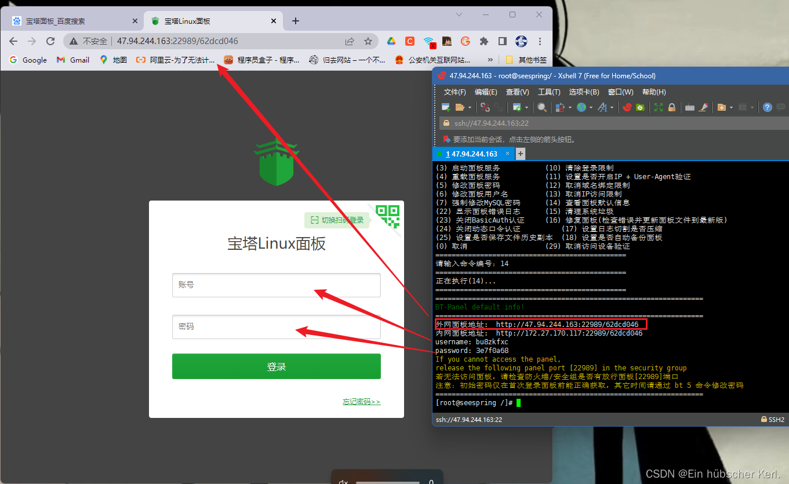Click the green Xftp icon in Xshell toolbar
The width and height of the screenshot is (789, 484).
(640, 107)
